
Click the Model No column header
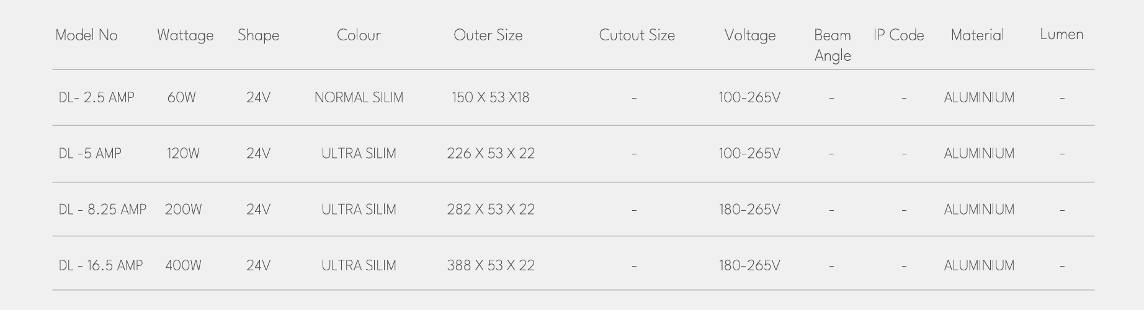coord(86,35)
